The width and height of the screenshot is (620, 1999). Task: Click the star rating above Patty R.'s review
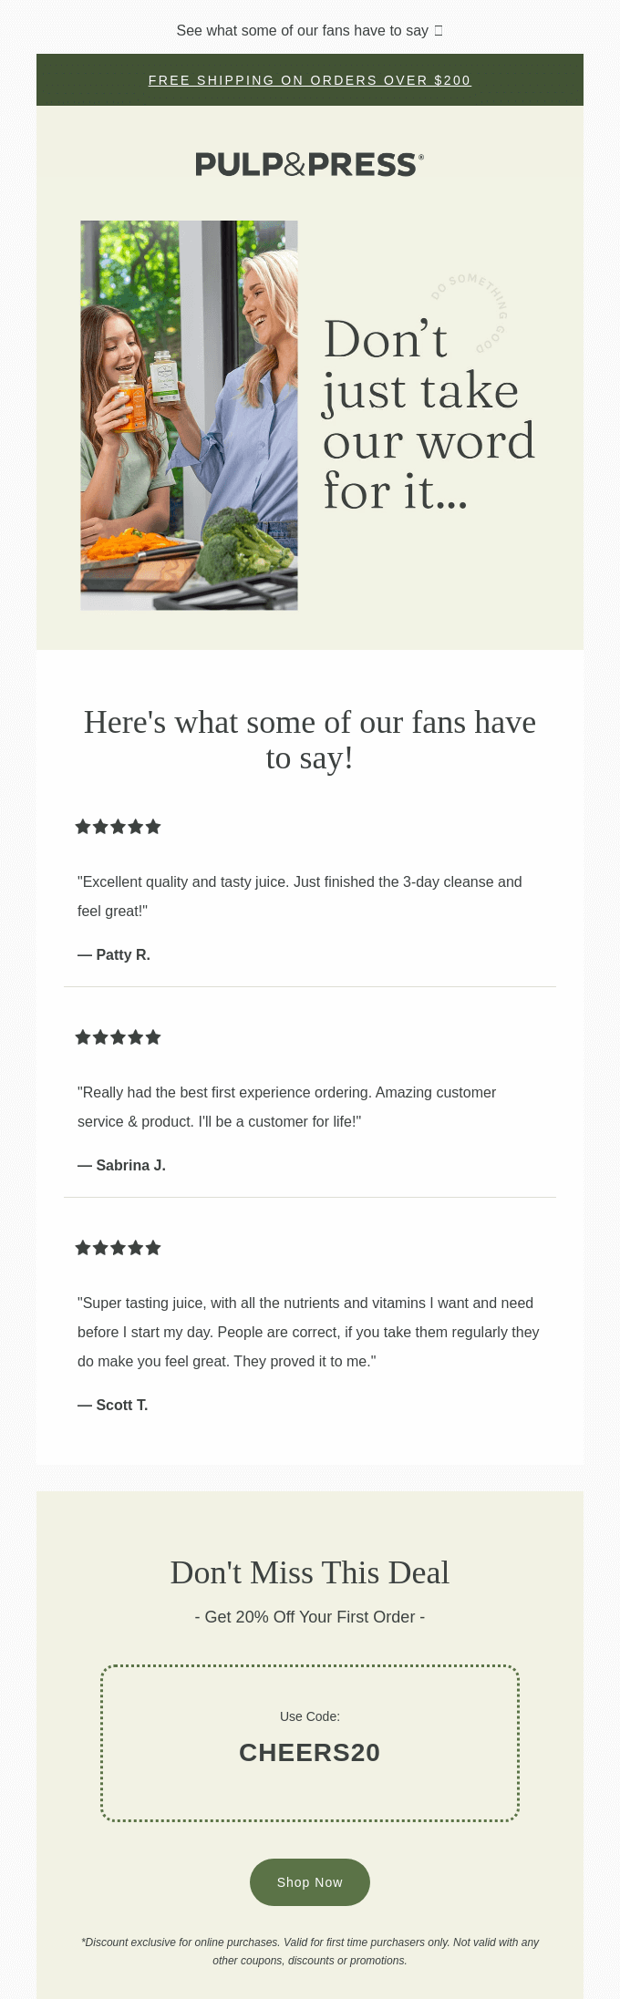[x=118, y=827]
